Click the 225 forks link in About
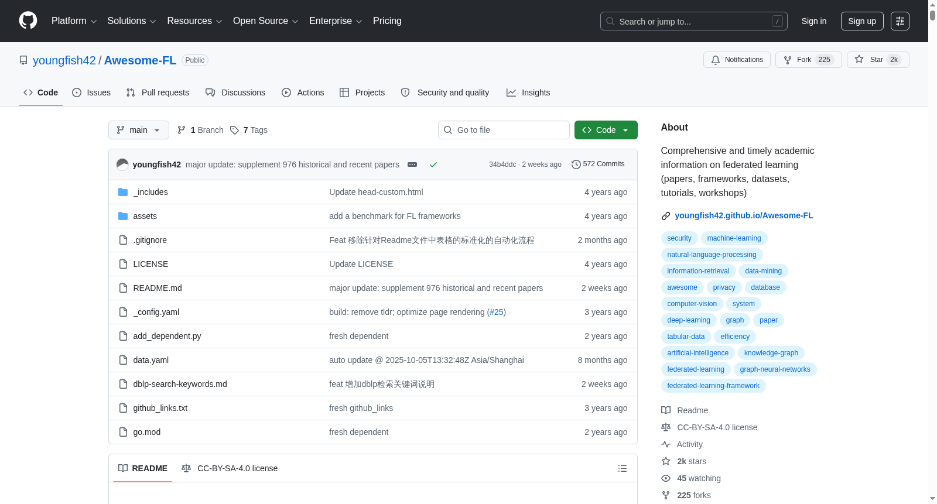Screen dimensions: 937x504 [694, 495]
